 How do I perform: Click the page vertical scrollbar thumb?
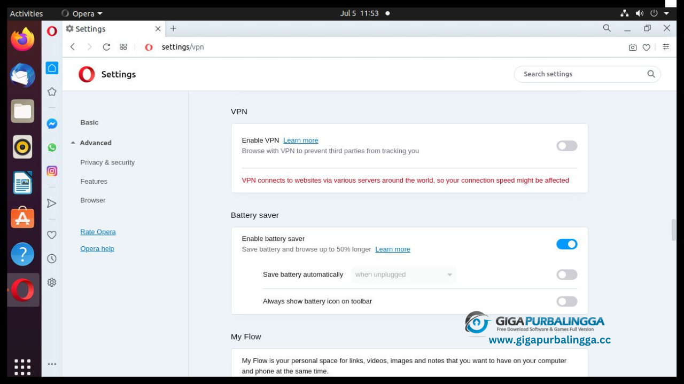[673, 230]
